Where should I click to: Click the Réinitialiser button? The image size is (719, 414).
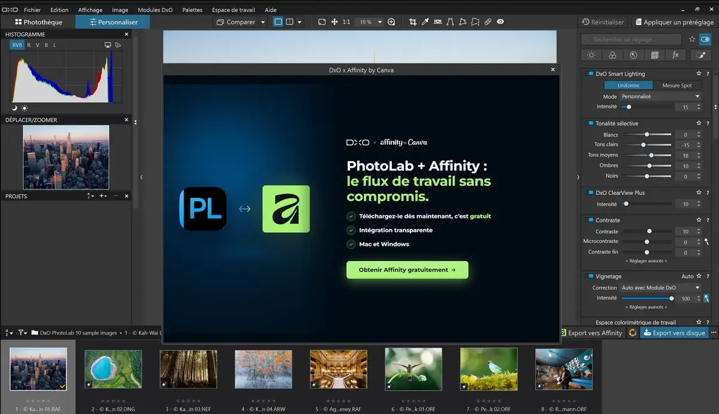tap(603, 22)
